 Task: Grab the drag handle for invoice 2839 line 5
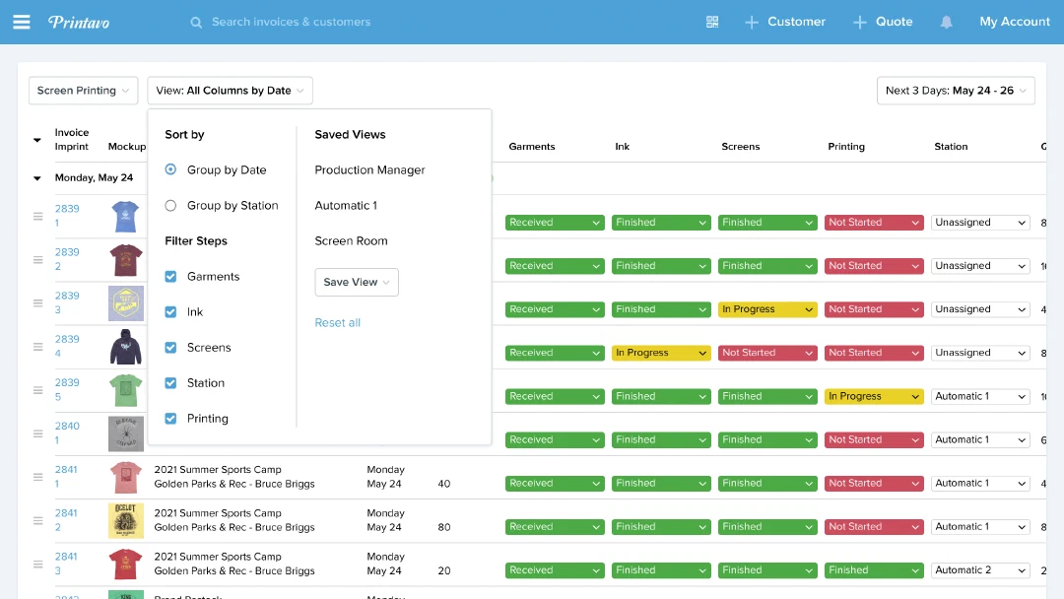[x=38, y=390]
